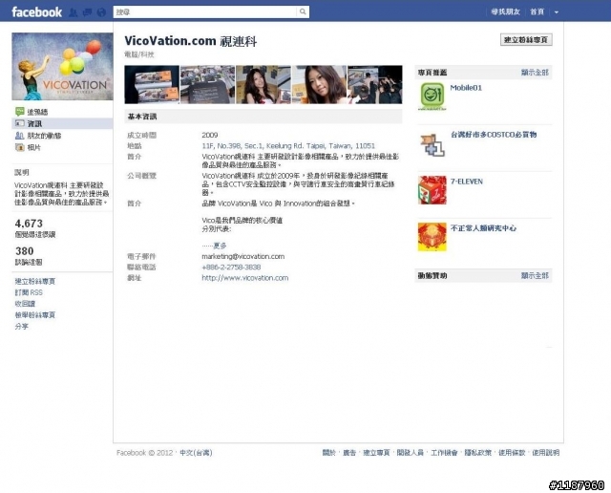
Task: Click 檢舉粉絲專頁 report link
Action: coord(35,315)
